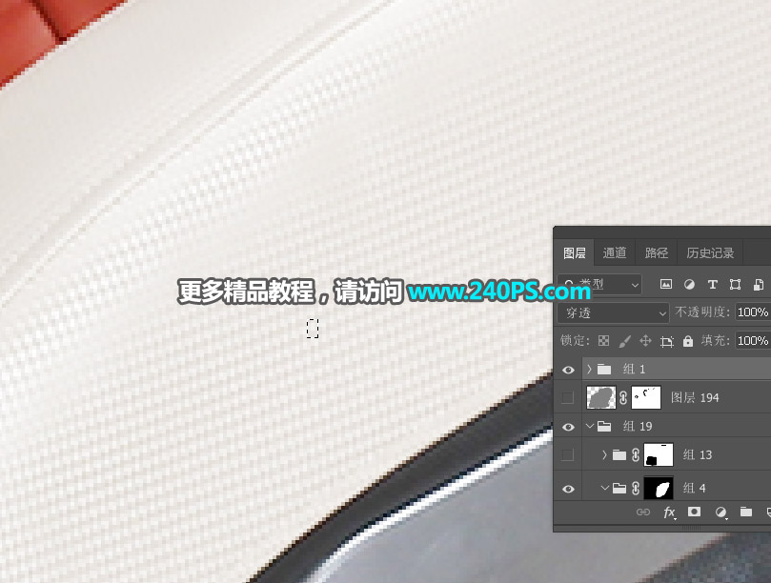Lock transparent pixels checkerboard icon
This screenshot has width=771, height=583.
(604, 341)
